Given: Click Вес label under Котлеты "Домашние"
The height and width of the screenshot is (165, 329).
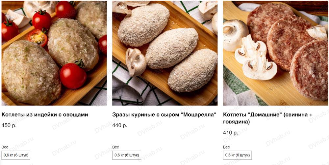Looking at the screenshot, I should (226, 147).
